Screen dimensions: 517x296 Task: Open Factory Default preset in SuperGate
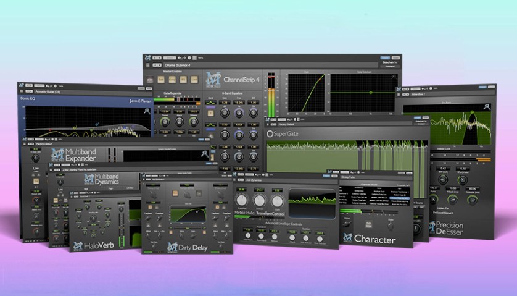[344, 124]
